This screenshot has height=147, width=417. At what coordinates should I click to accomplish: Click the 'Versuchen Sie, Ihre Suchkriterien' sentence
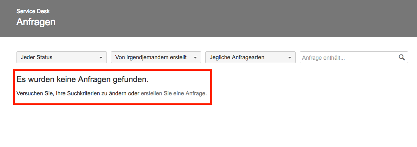[111, 93]
